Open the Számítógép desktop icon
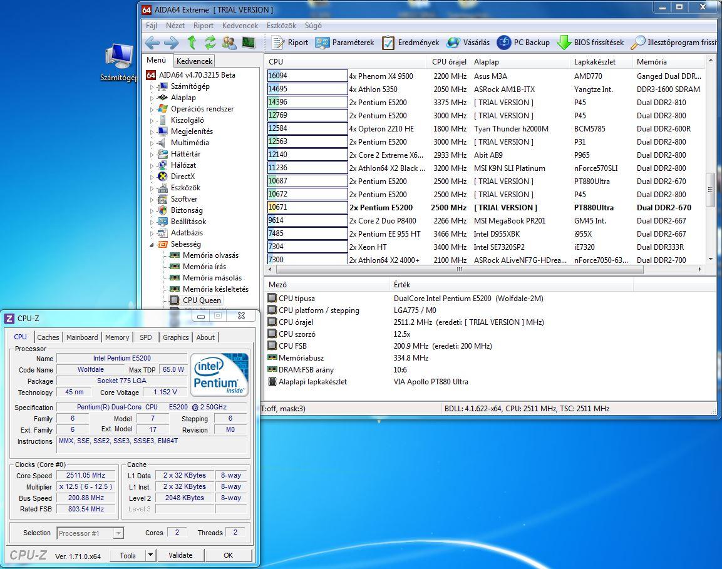Screen dimensions: 722x569 (119, 63)
